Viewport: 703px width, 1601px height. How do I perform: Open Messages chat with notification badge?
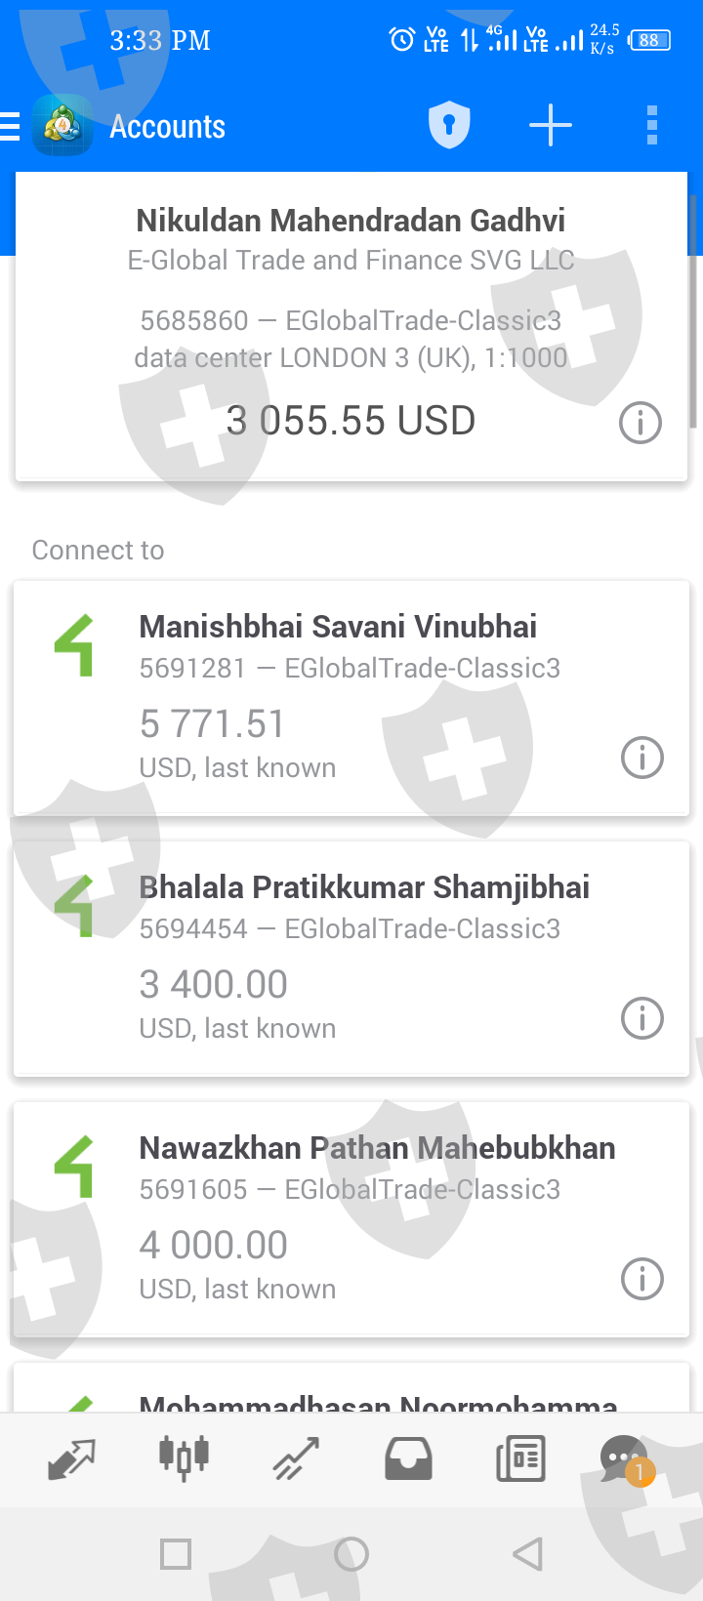[625, 1459]
